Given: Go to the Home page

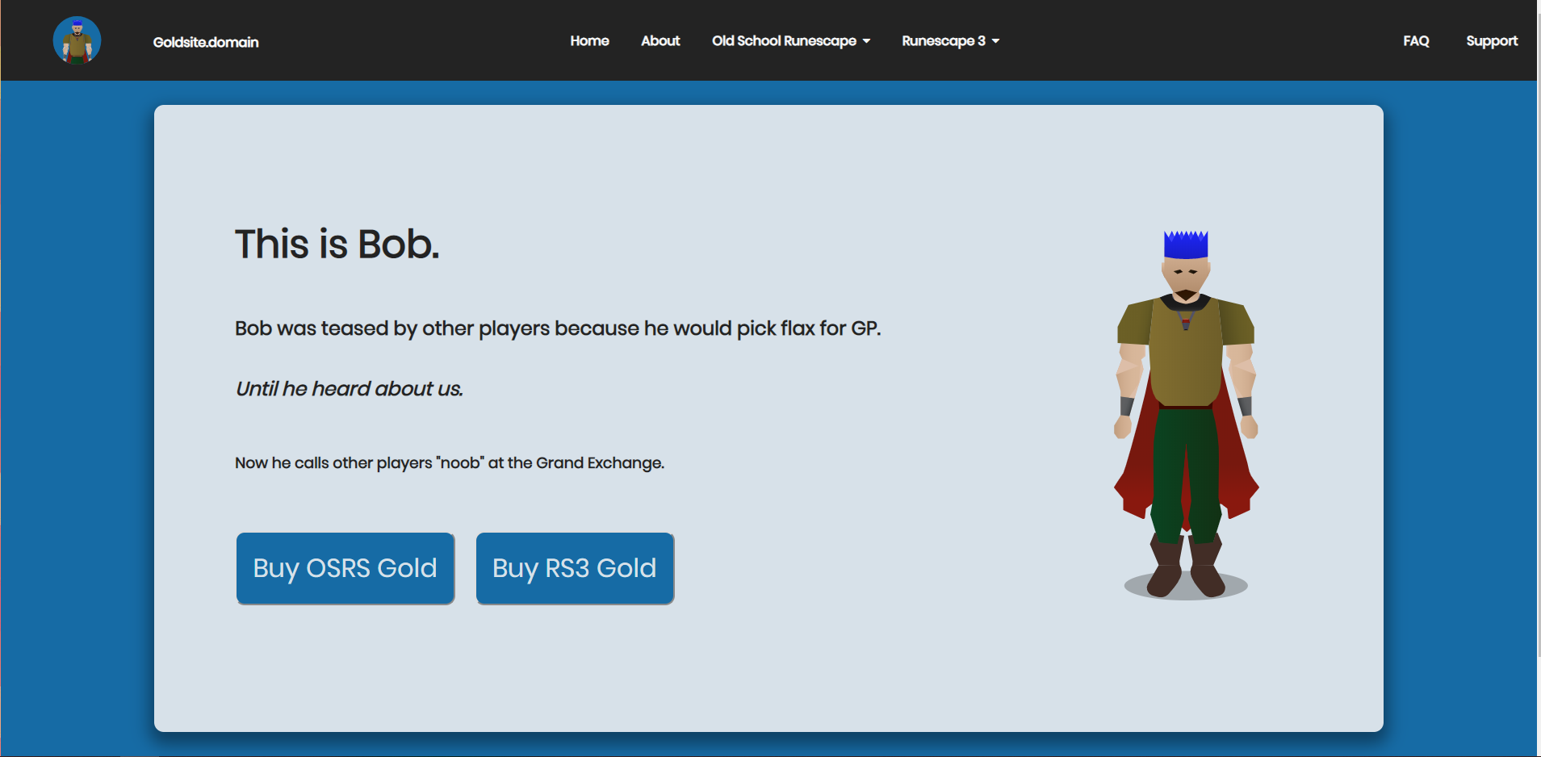Looking at the screenshot, I should tap(589, 40).
